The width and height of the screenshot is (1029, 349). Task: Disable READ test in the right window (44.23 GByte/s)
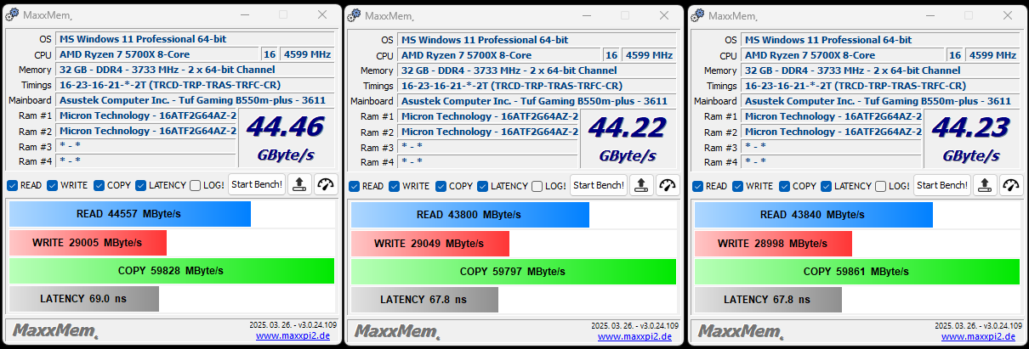click(x=697, y=186)
